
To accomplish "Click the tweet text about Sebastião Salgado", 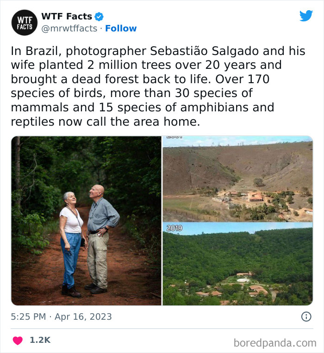I will coord(157,86).
